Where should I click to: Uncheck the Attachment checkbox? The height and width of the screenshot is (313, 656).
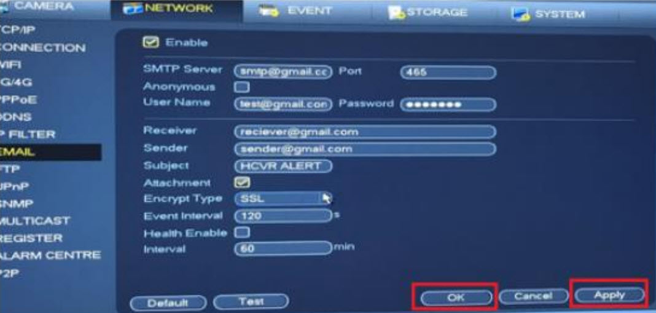(243, 182)
